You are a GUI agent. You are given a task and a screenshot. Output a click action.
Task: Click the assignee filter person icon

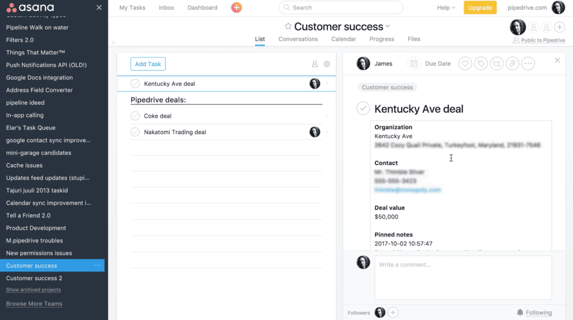(x=315, y=64)
